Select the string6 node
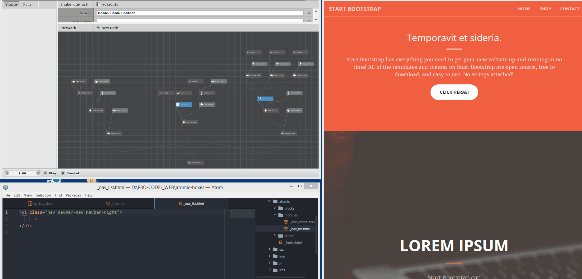Viewport: 582px width, 279px height. coord(300,52)
